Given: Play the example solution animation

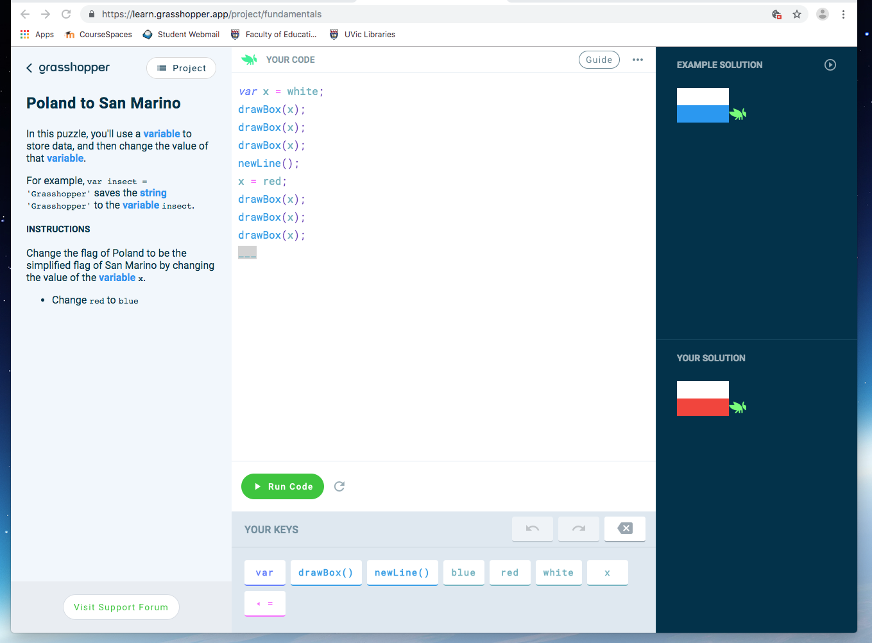Looking at the screenshot, I should click(x=830, y=65).
